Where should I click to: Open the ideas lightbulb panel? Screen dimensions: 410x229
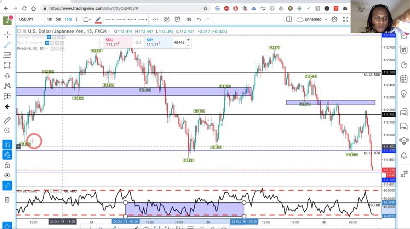404,94
